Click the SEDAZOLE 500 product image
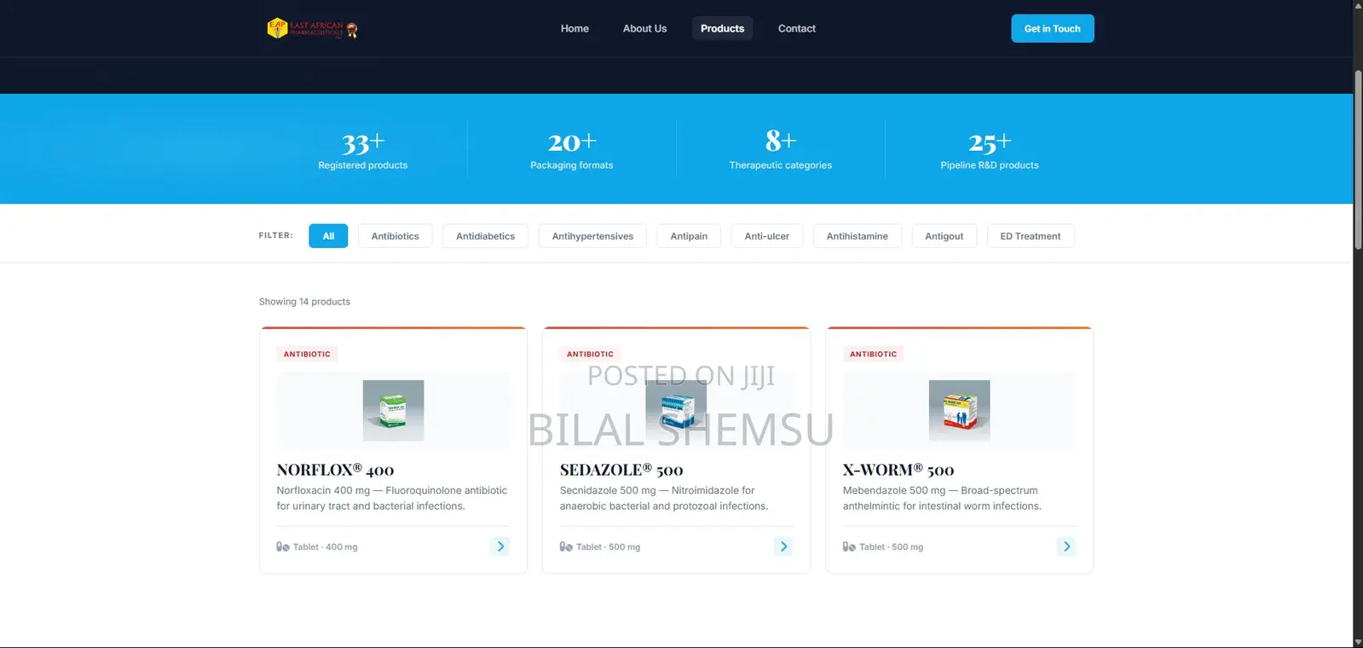1363x648 pixels. (x=676, y=410)
